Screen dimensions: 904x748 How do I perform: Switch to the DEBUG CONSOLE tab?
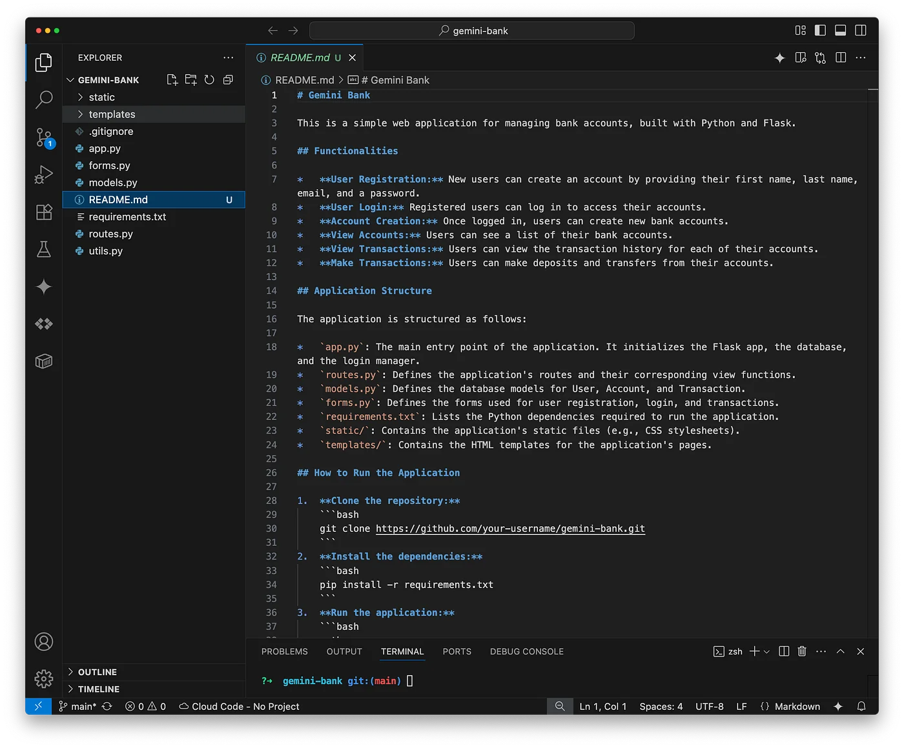(x=526, y=652)
